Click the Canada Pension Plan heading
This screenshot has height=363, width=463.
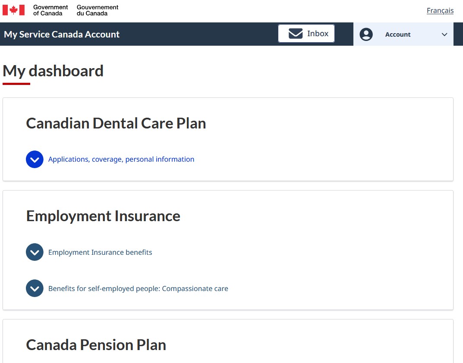click(x=96, y=345)
